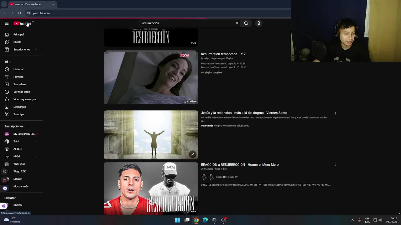
Task: Close the resurrección - YouTube tab
Action: pos(53,4)
